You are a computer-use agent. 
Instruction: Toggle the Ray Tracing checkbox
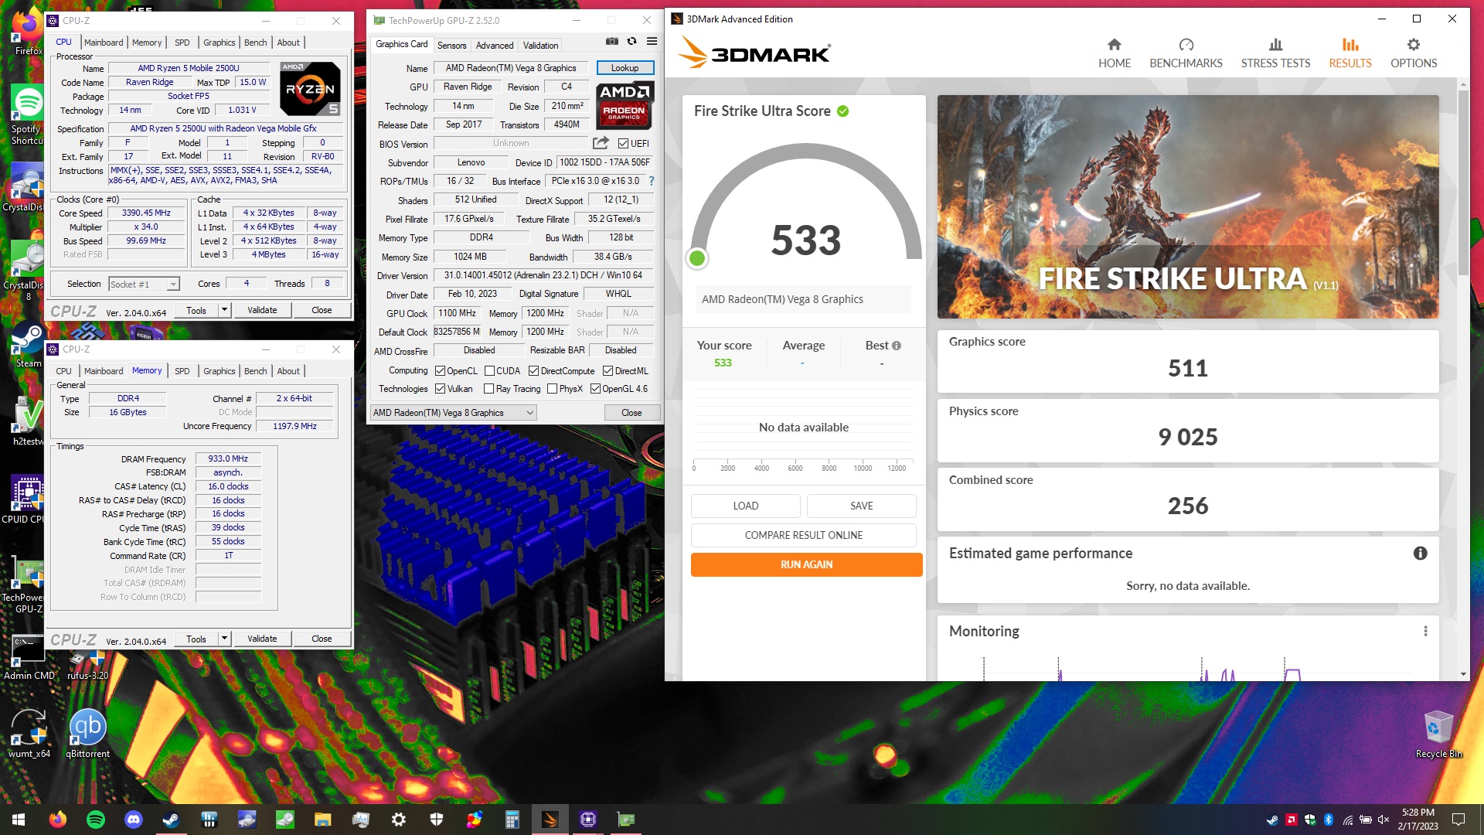pyautogui.click(x=488, y=389)
